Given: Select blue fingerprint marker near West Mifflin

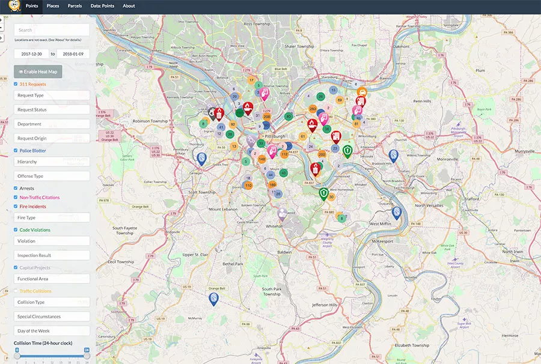Looking at the screenshot, I should click(x=396, y=213).
